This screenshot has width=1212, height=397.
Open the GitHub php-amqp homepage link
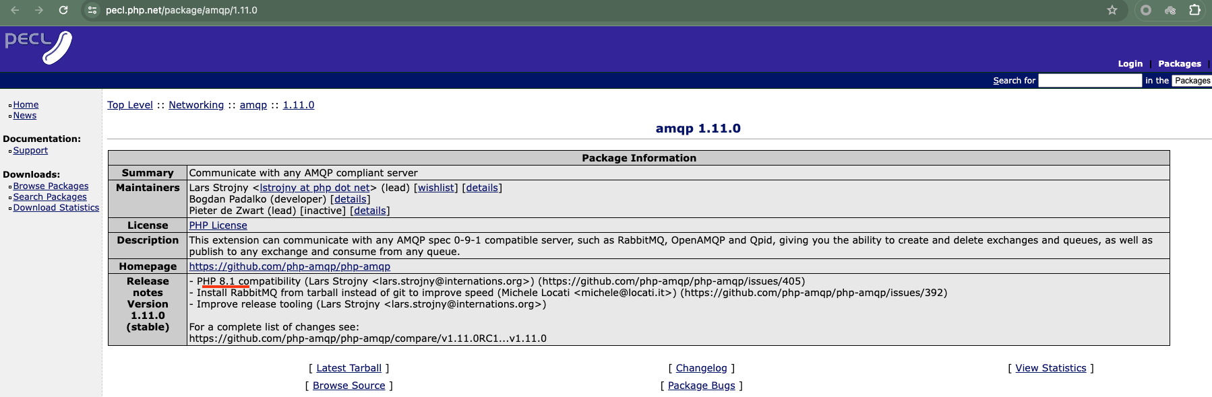pos(289,266)
